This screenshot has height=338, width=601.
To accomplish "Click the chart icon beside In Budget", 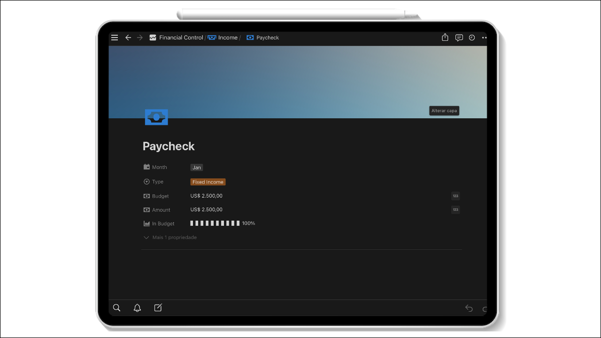I will point(146,224).
